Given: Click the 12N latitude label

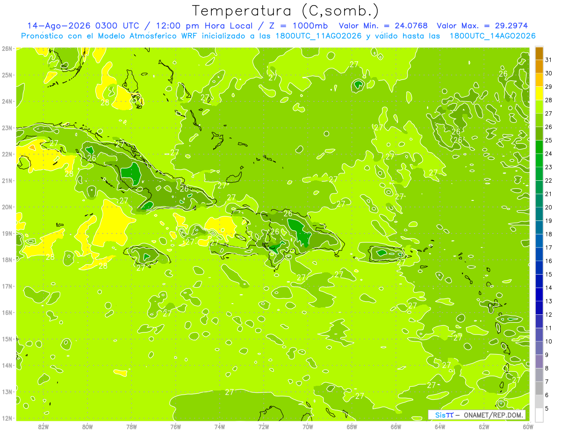Looking at the screenshot, I should click(7, 418).
